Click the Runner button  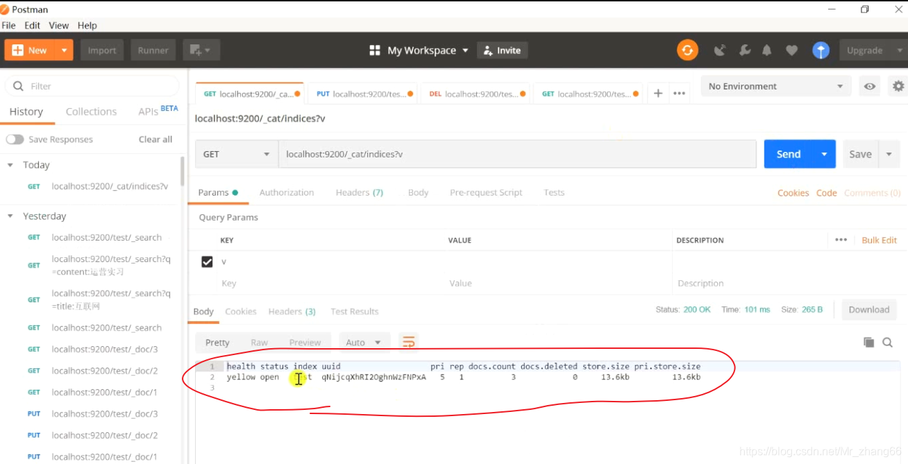pos(153,50)
